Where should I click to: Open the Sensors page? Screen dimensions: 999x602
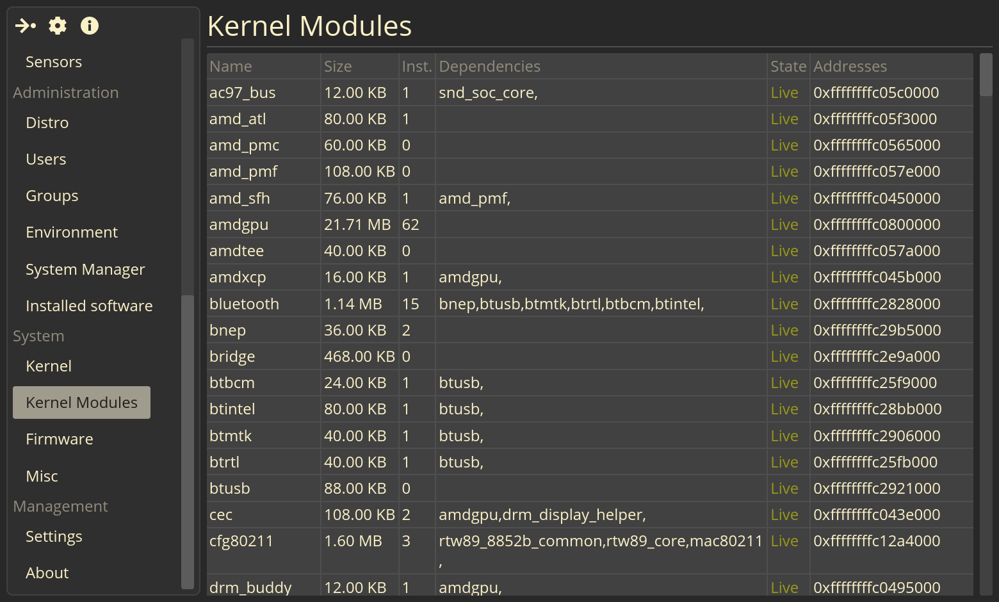(54, 62)
